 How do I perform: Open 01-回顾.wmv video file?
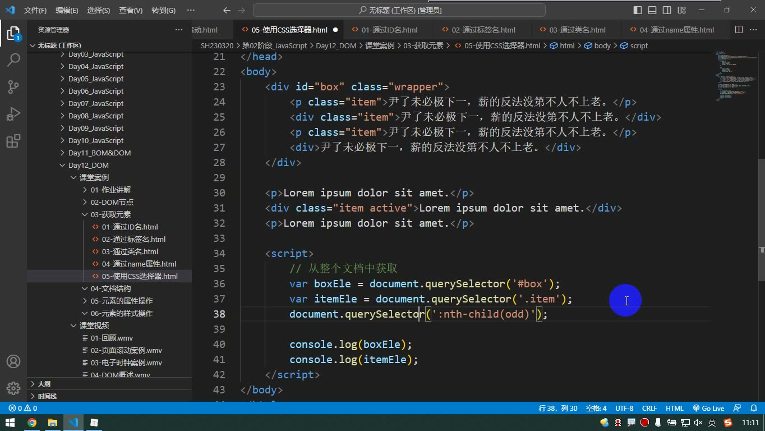[111, 338]
